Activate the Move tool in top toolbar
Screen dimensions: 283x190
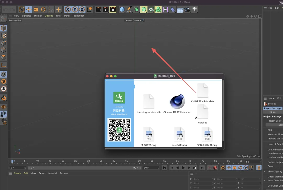tap(29, 9)
